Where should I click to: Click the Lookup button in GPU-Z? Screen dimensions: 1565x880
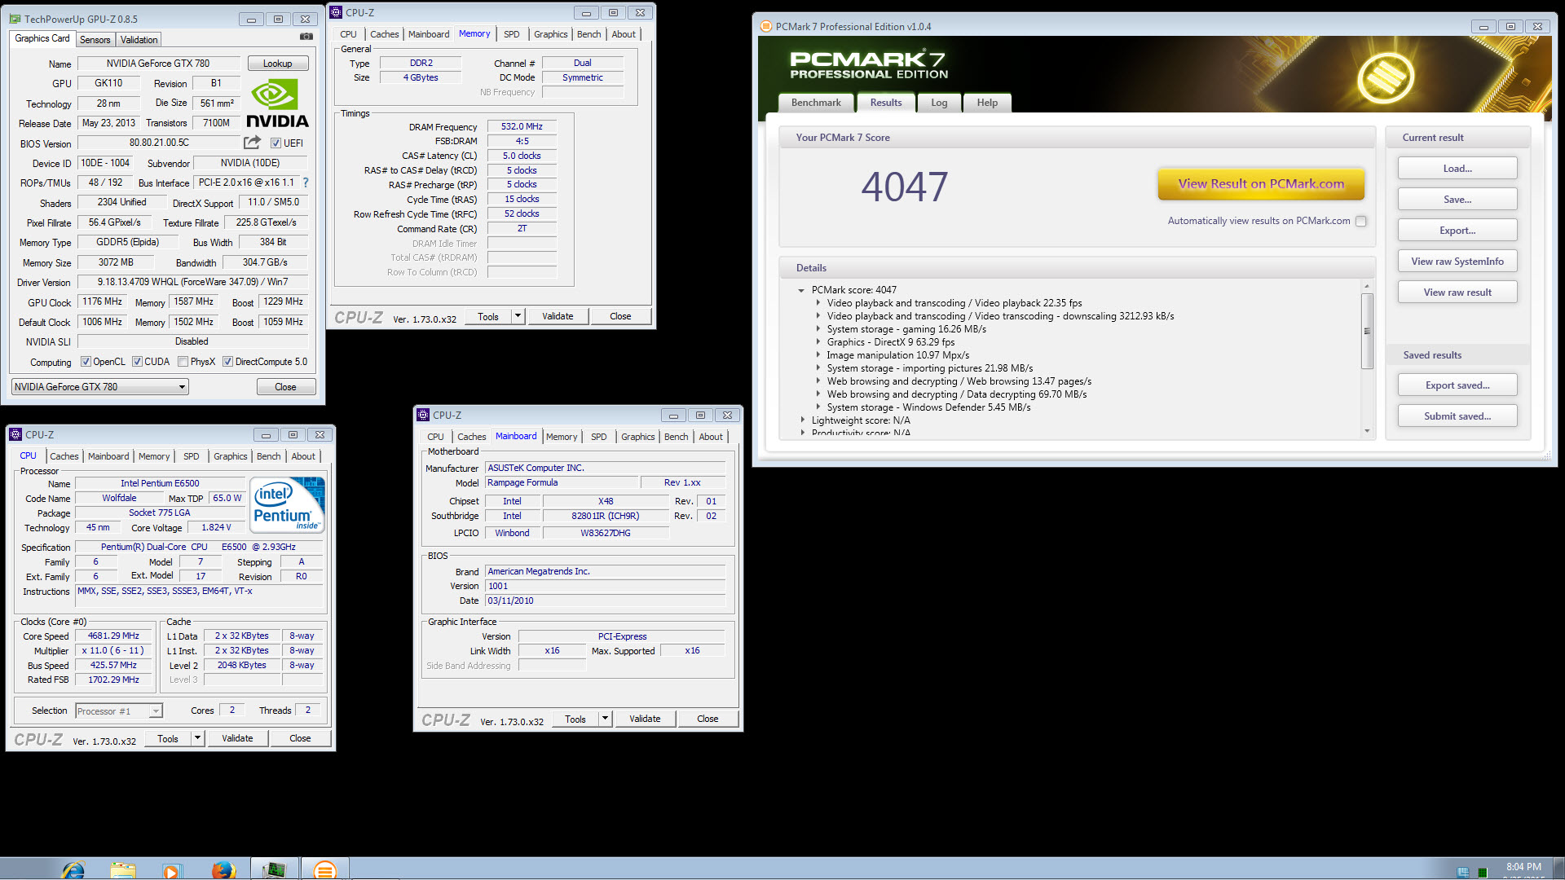tap(277, 64)
